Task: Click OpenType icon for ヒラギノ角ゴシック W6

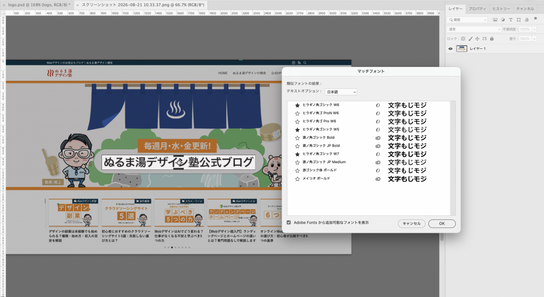Action: pyautogui.click(x=378, y=105)
